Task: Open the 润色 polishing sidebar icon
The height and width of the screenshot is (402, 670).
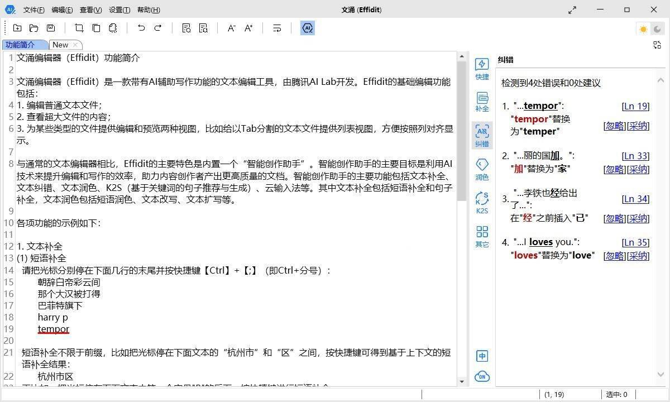Action: click(482, 169)
